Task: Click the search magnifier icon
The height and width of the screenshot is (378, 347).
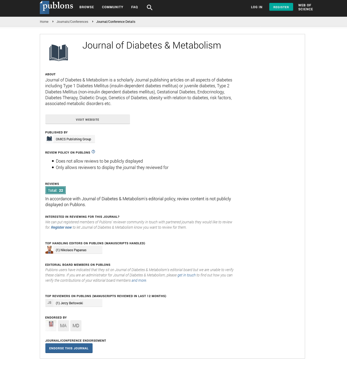Action: tap(150, 7)
